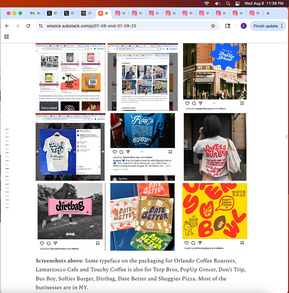This screenshot has width=289, height=293.
Task: Open the Terp Bros screenshot image
Action: 142,77
